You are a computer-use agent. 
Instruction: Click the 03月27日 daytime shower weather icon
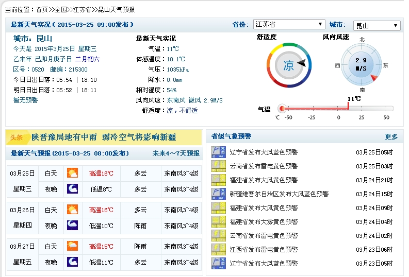73,246
